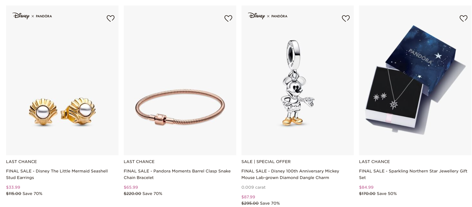The width and height of the screenshot is (472, 207).
Task: Open Disney 100th Anniversary Mickey Mouse Charm link
Action: click(x=290, y=174)
